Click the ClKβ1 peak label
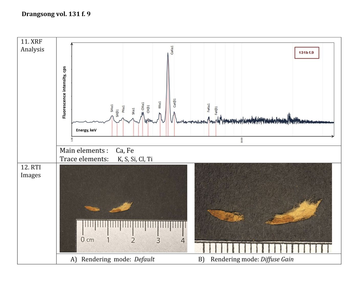 [x=148, y=109]
